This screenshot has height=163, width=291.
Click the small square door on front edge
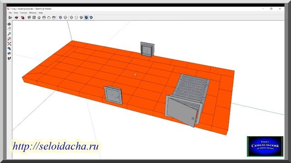tap(113, 96)
